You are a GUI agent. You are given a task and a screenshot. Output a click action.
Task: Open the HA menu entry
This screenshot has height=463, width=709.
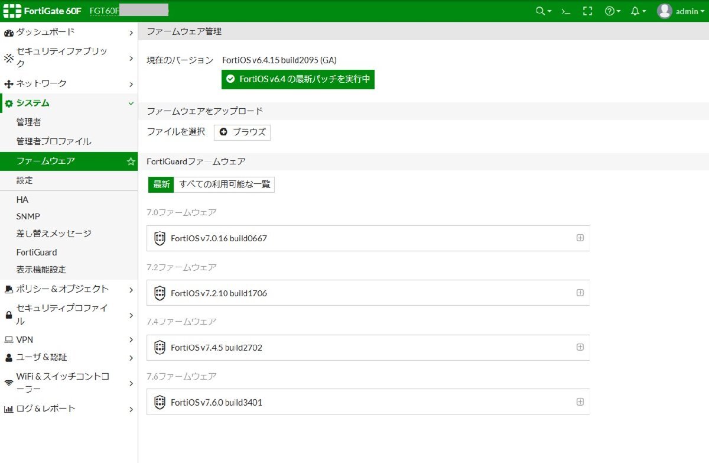(x=22, y=199)
